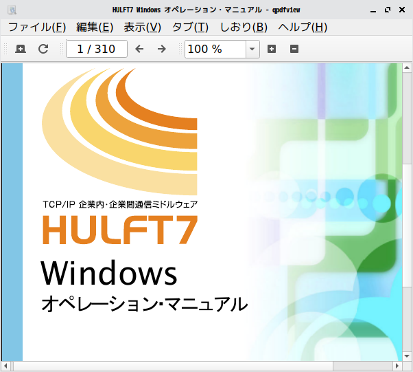Click the horizontal scrollbar thumb

[x=174, y=366]
